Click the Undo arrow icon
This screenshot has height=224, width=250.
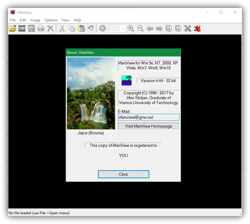91,29
